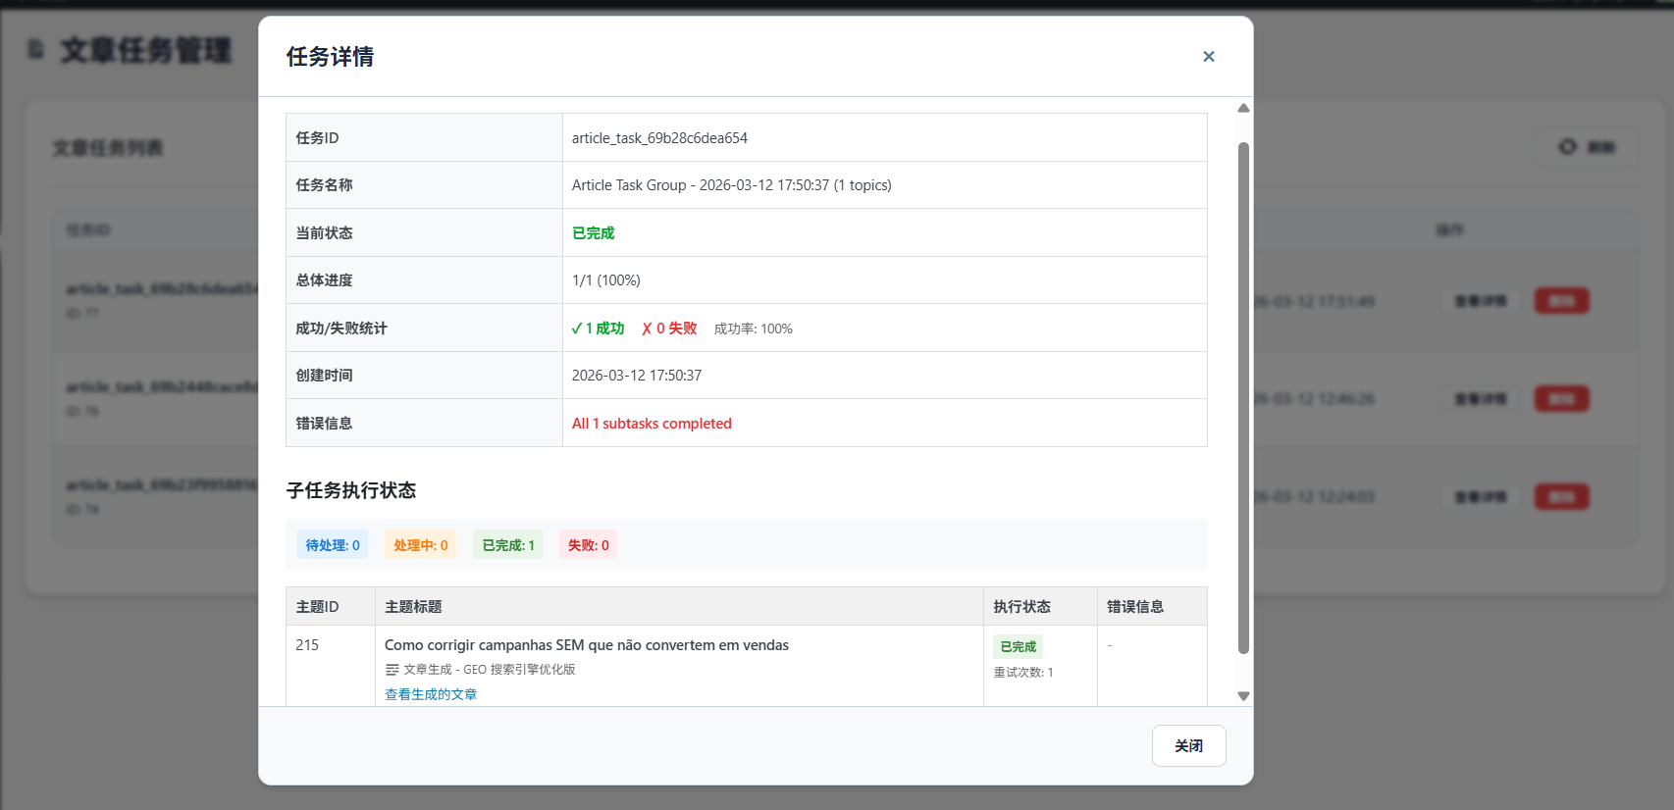1674x810 pixels.
Task: Click the 关闭 button in the dialog footer
Action: point(1188,746)
